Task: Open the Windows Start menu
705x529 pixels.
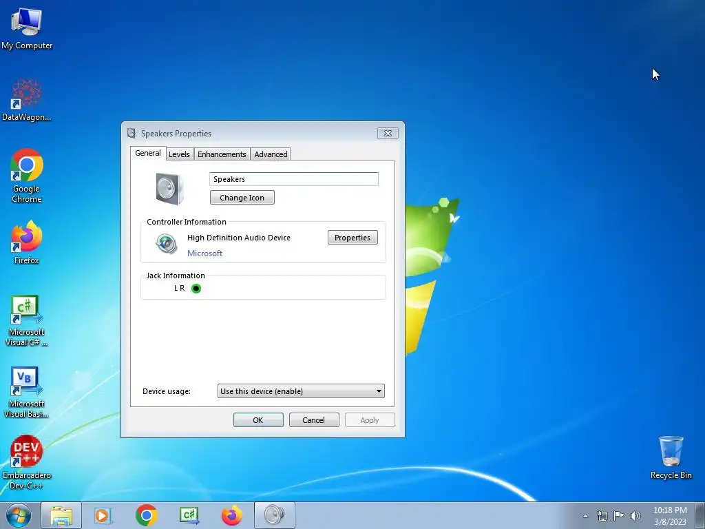Action: click(19, 515)
